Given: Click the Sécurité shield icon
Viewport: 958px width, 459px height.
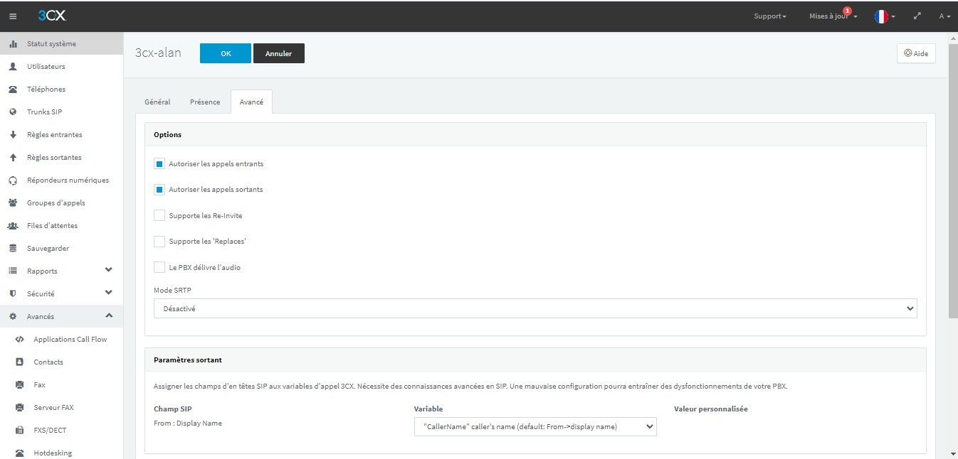Looking at the screenshot, I should 13,294.
